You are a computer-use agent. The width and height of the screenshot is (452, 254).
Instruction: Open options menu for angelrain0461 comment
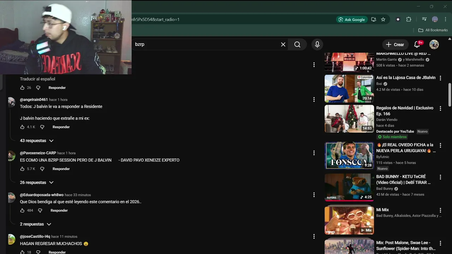pyautogui.click(x=314, y=100)
